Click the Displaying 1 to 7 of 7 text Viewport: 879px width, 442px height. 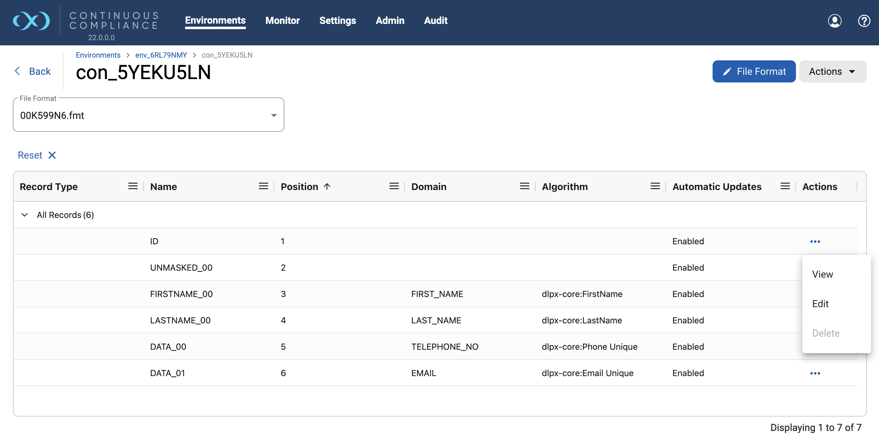[816, 427]
